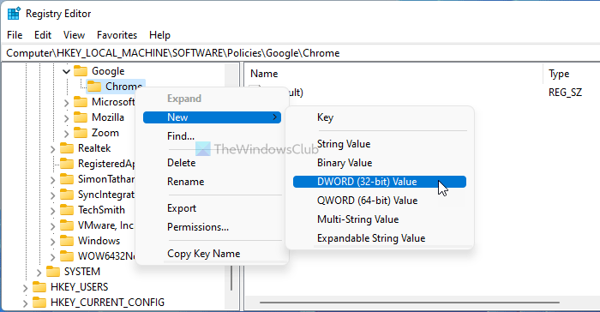This screenshot has width=600, height=312.
Task: Select the Google key label
Action: (x=108, y=71)
